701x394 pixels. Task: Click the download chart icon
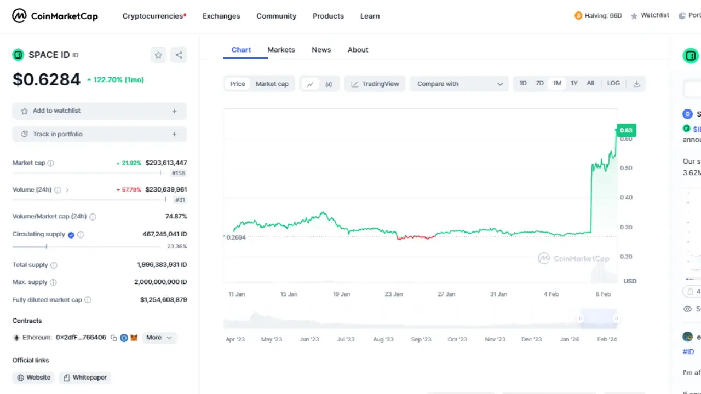pyautogui.click(x=636, y=84)
